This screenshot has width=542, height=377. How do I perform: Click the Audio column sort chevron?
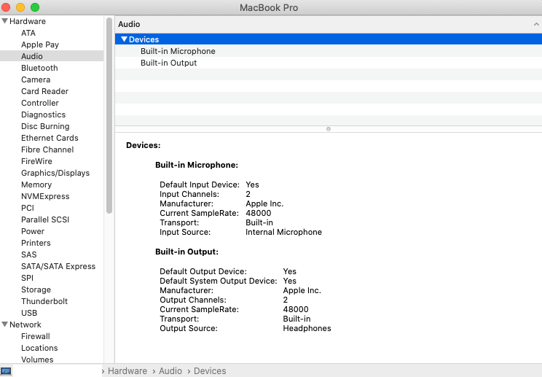coord(536,24)
